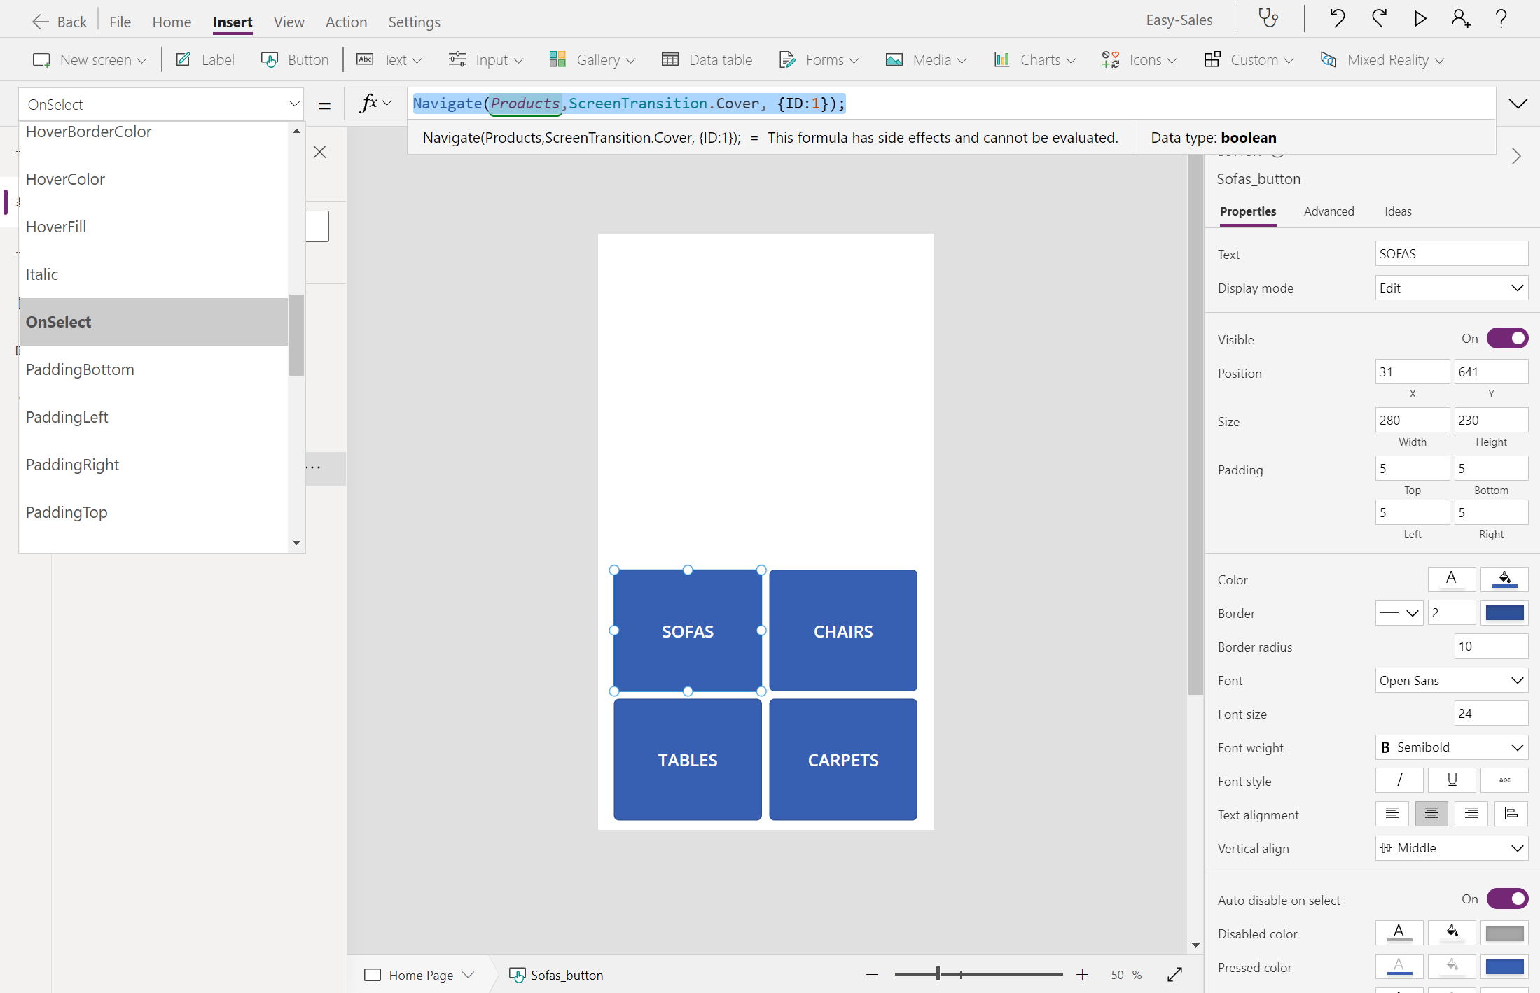Screen dimensions: 1540x993
Task: Click the Redo arrow icon
Action: pyautogui.click(x=1379, y=19)
